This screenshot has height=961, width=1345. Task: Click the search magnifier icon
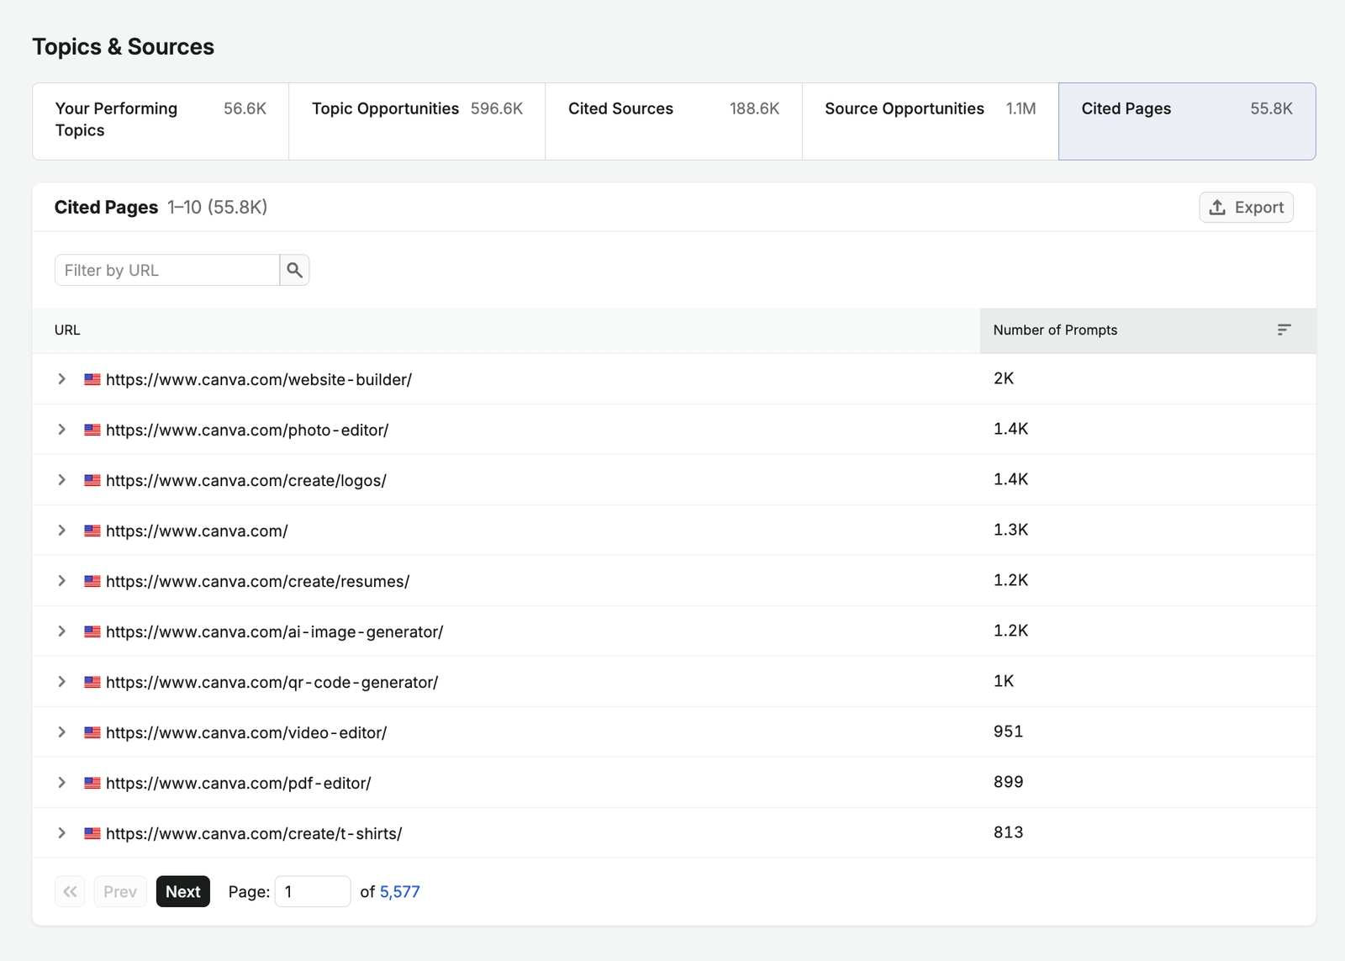[294, 270]
